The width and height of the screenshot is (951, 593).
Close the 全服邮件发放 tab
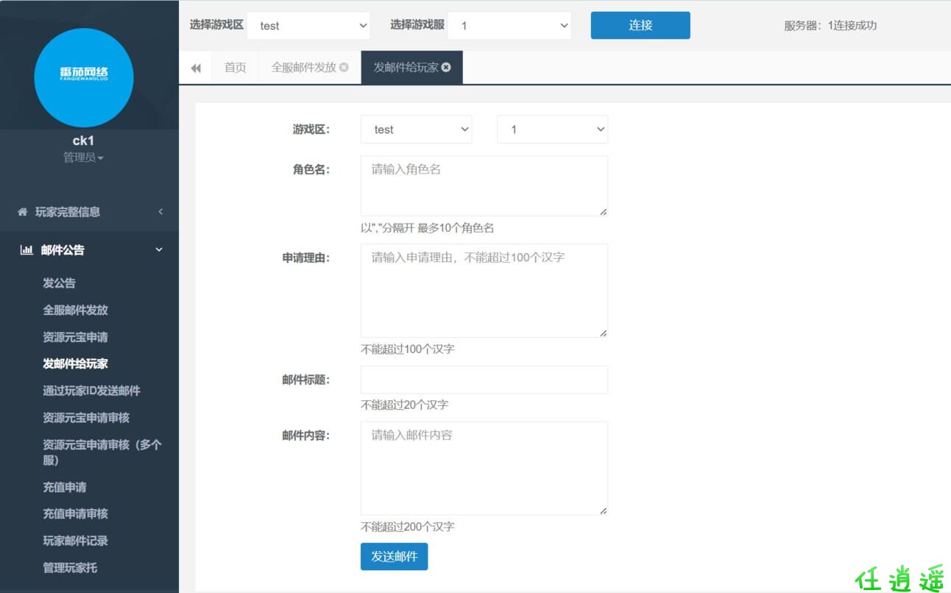click(x=343, y=65)
